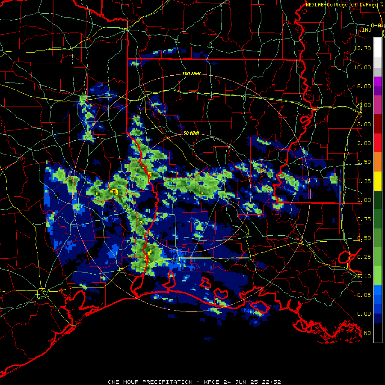Click the 10.00 legend value

362,67
